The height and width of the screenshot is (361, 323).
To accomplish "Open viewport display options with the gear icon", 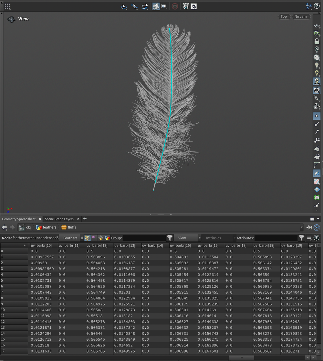I will coord(193,6).
